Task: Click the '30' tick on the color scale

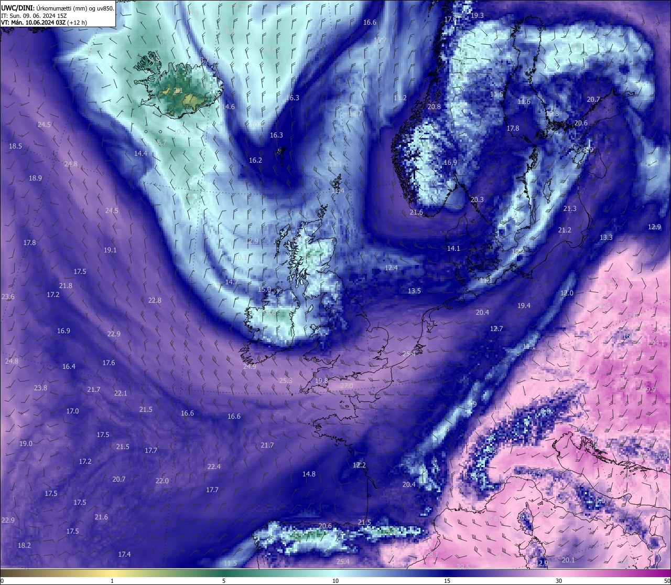Action: 559,580
